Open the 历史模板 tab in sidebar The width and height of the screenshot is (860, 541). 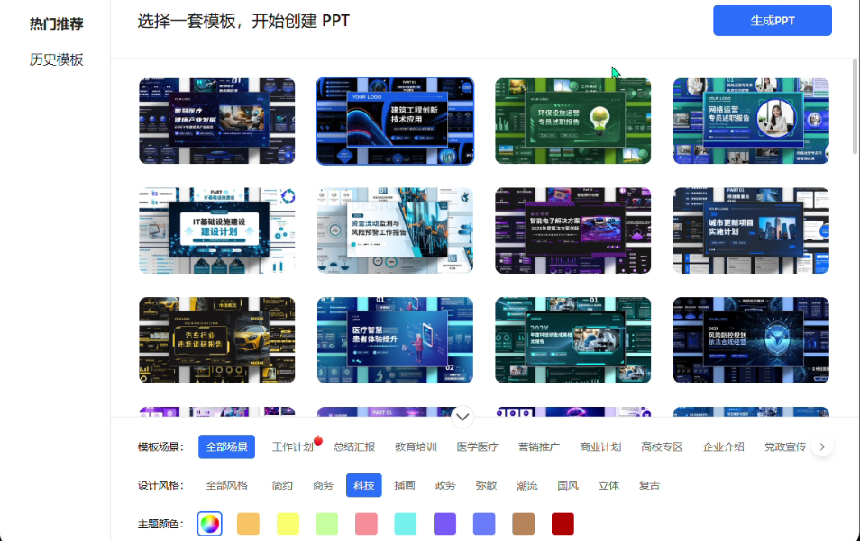point(56,59)
